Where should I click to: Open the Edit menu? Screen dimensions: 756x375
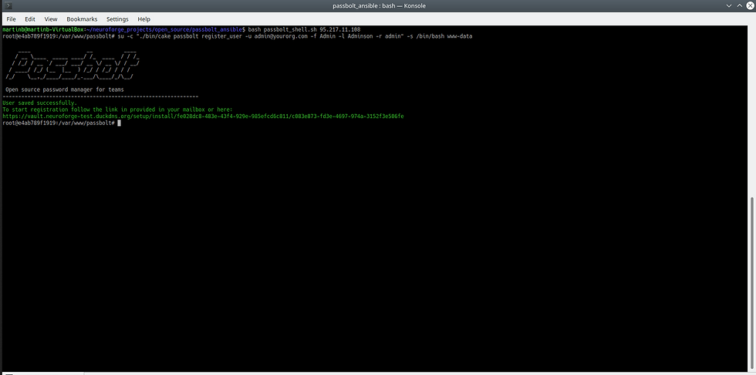[30, 19]
